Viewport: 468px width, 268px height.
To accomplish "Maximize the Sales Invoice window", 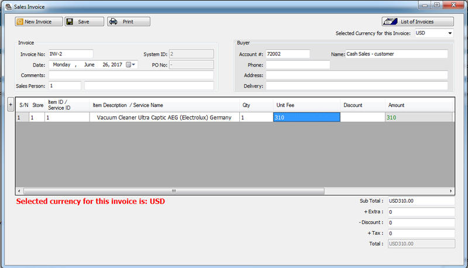I will 436,5.
